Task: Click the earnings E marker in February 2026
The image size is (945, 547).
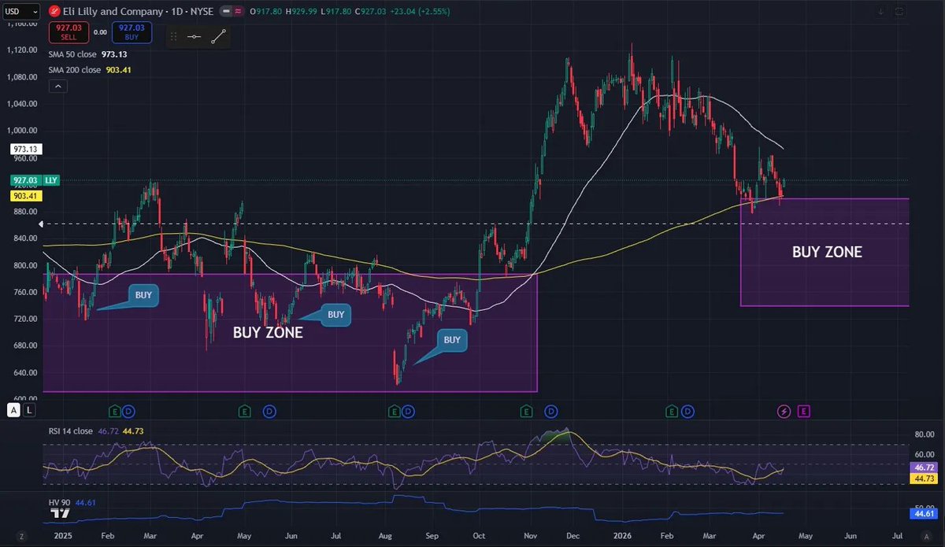Action: pos(672,411)
